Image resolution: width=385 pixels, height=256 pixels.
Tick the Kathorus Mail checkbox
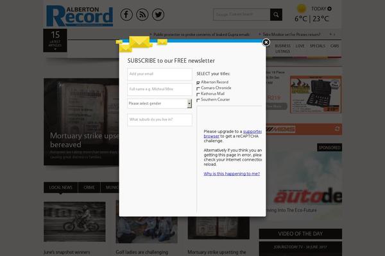pos(198,94)
